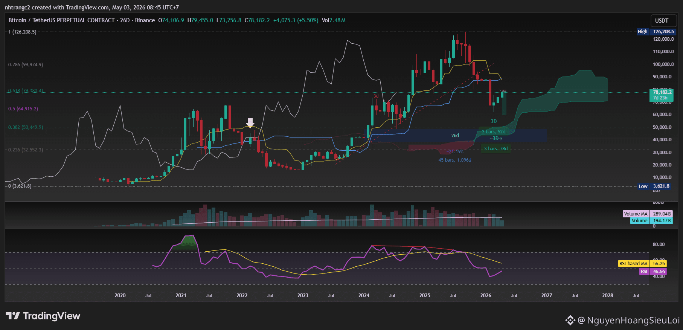This screenshot has width=683, height=330.
Task: Select the -21.19% measurement annotation
Action: coord(455,152)
